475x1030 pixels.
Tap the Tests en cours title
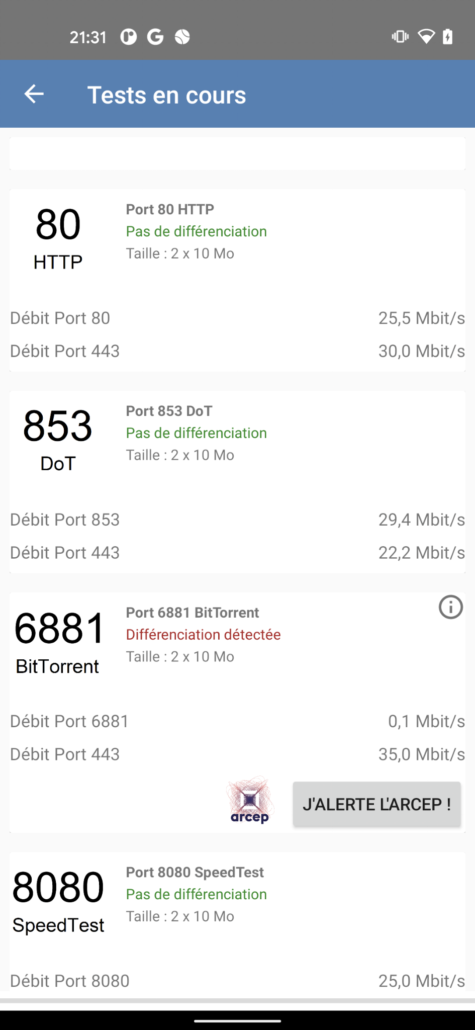[x=166, y=95]
